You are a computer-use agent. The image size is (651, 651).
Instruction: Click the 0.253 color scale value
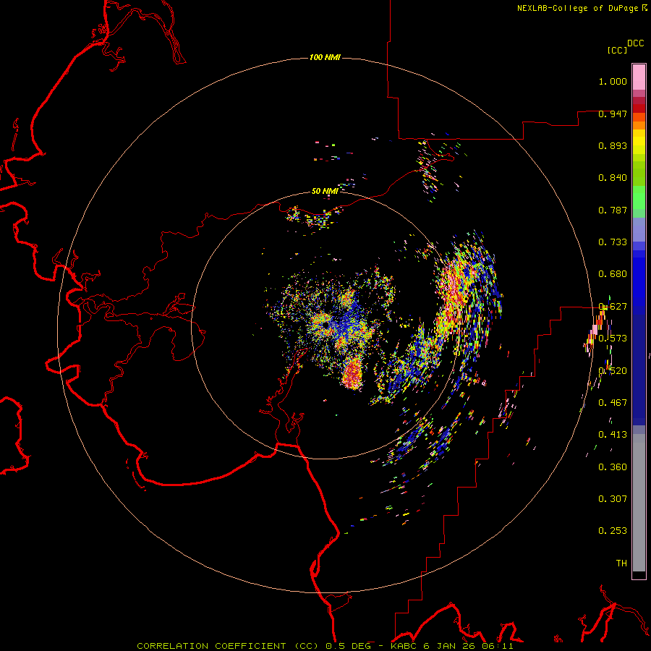tap(613, 531)
